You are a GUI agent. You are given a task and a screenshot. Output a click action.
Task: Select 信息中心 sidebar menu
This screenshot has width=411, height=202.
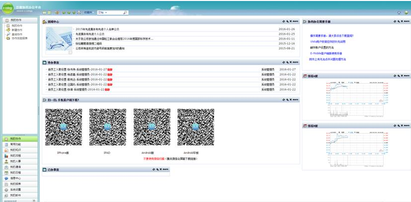20,179
